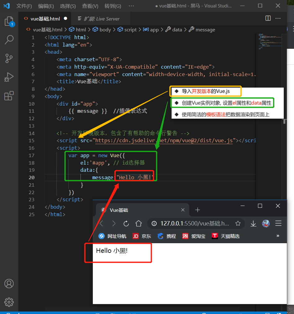Screen dimensions: 294x314
Task: Open the browser hamburger menu
Action: pyautogui.click(x=278, y=223)
